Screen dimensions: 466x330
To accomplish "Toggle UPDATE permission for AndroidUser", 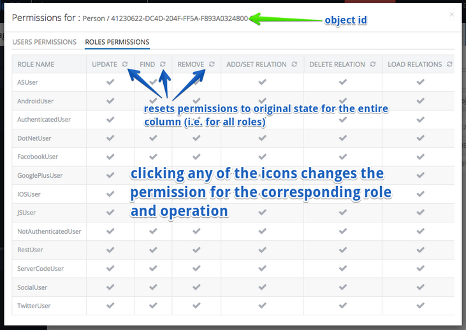I will point(110,101).
